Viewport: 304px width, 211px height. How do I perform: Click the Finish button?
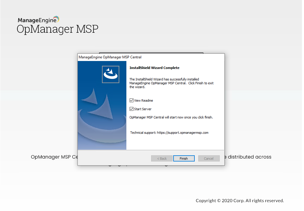[x=184, y=158]
